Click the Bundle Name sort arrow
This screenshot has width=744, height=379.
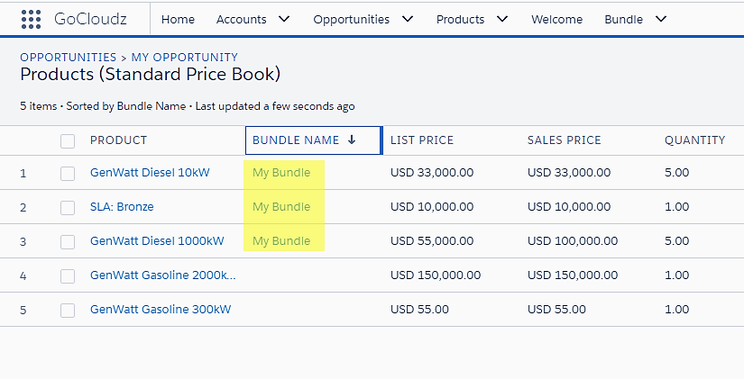(352, 140)
